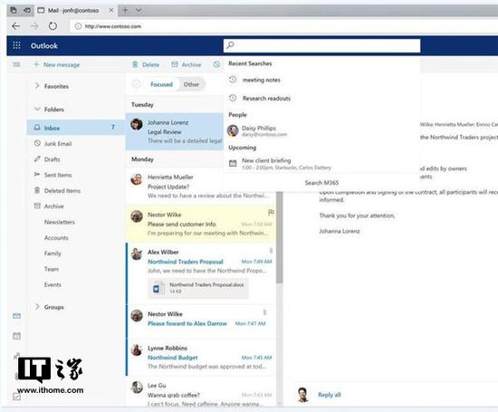
Task: Click the set-aside tabs icon
Action: pyautogui.click(x=27, y=10)
